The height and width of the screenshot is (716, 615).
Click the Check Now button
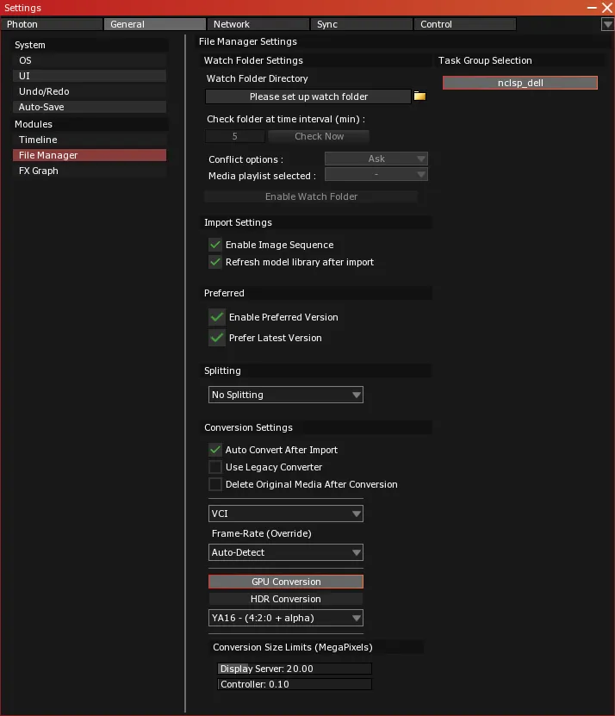(319, 136)
